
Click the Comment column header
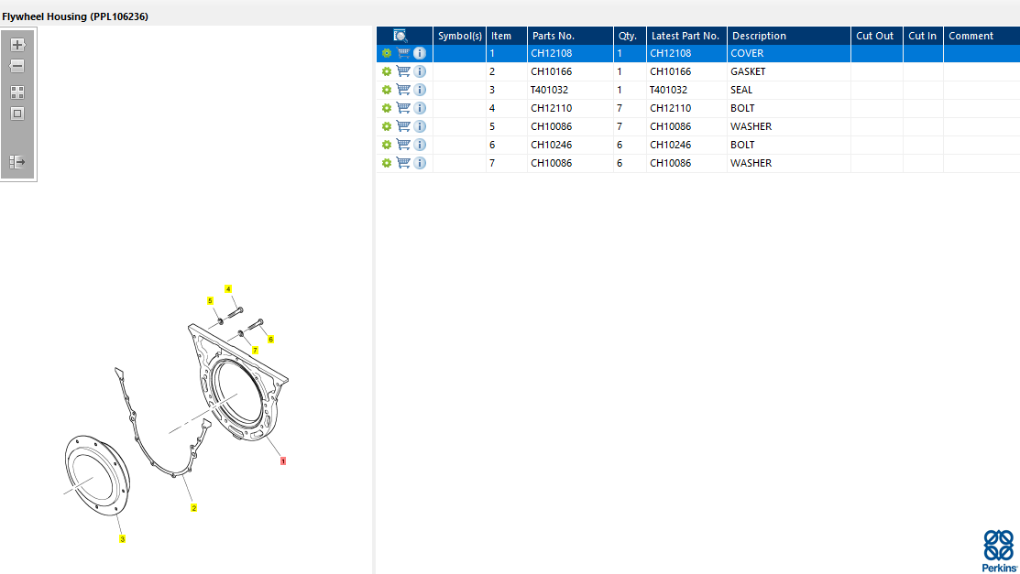tap(982, 36)
